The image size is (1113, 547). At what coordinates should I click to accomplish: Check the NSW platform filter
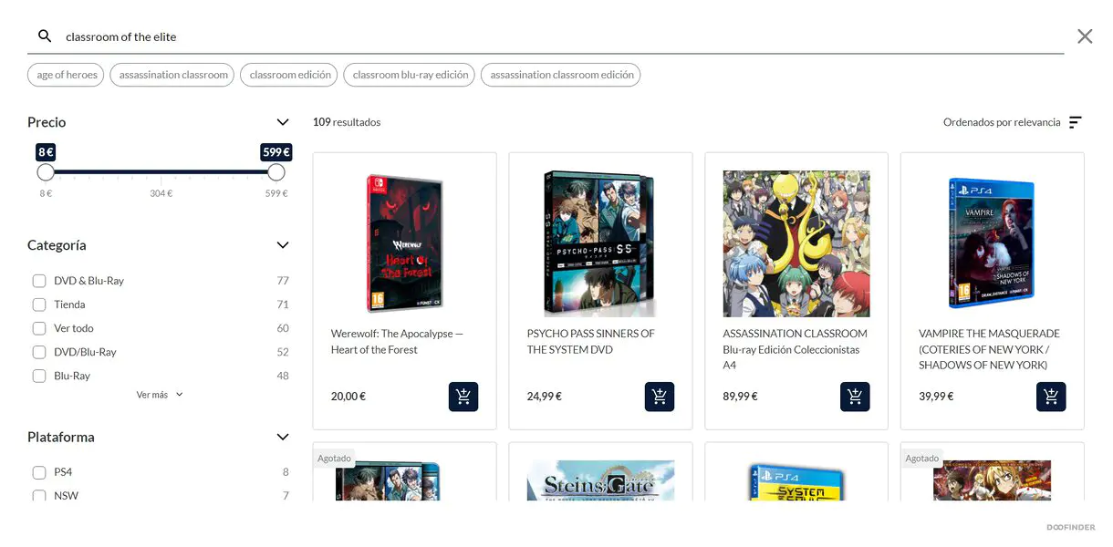[x=39, y=496]
